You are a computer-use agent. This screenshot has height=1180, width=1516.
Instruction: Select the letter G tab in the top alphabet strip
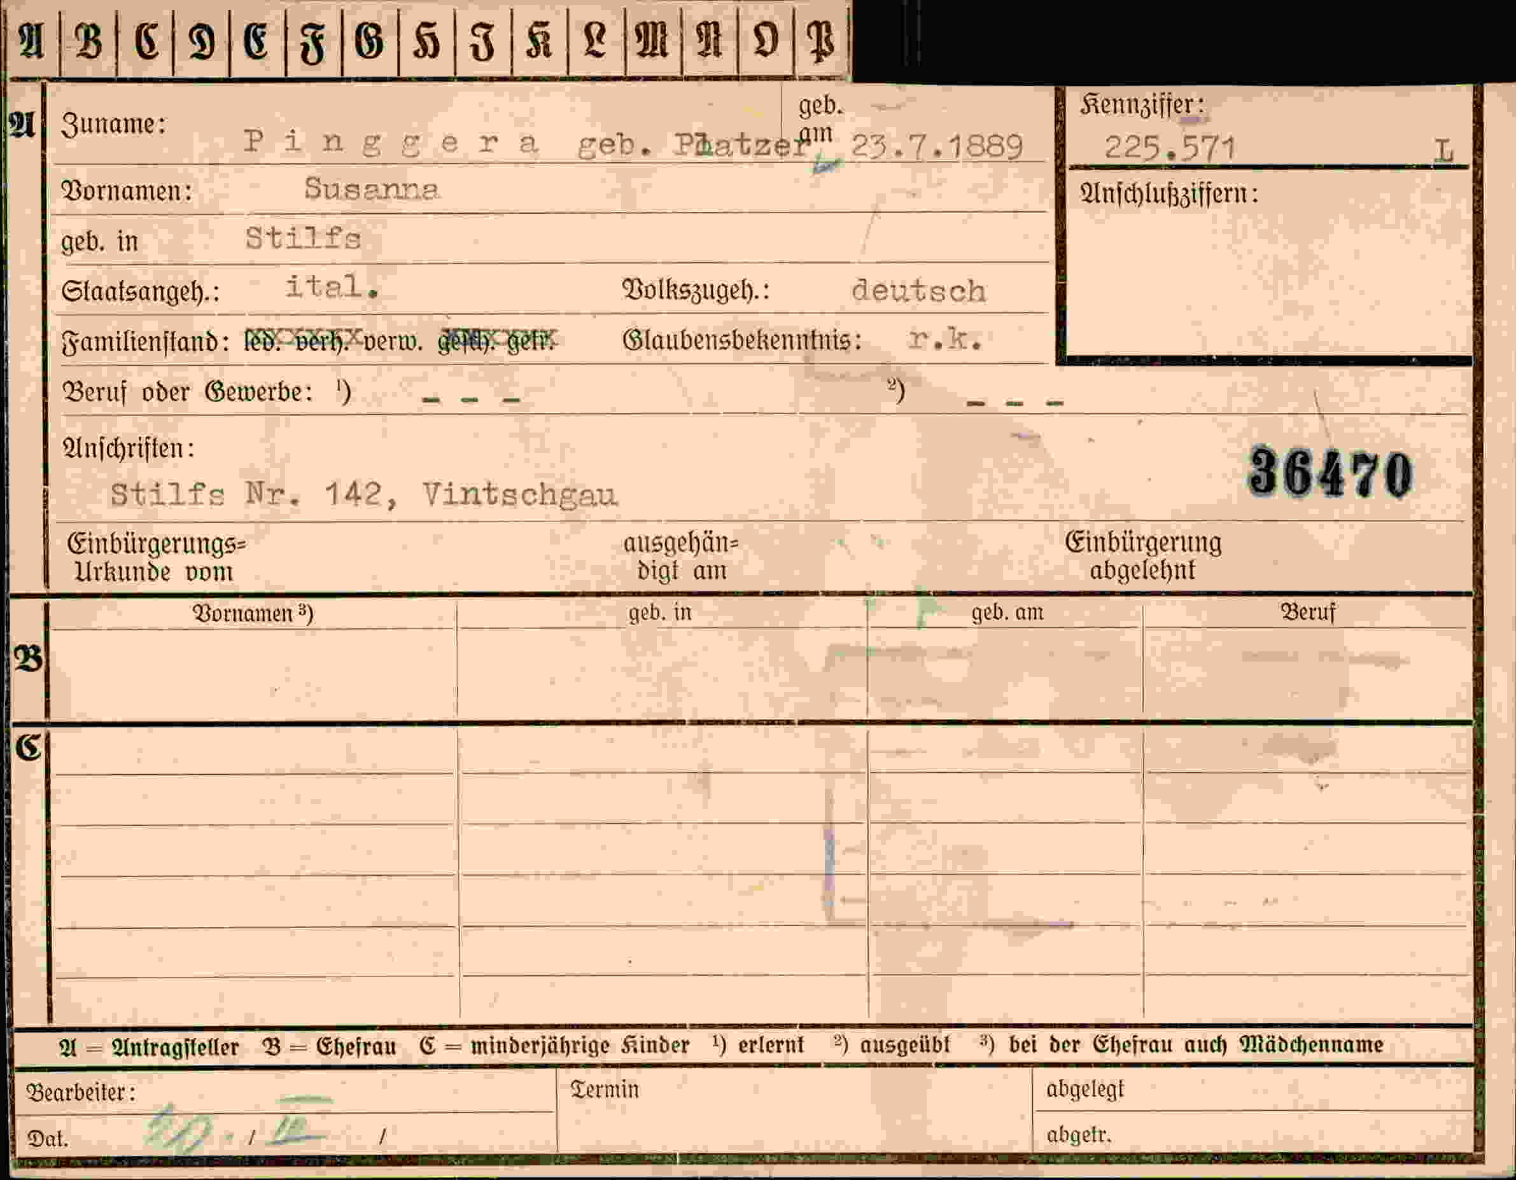[x=370, y=41]
